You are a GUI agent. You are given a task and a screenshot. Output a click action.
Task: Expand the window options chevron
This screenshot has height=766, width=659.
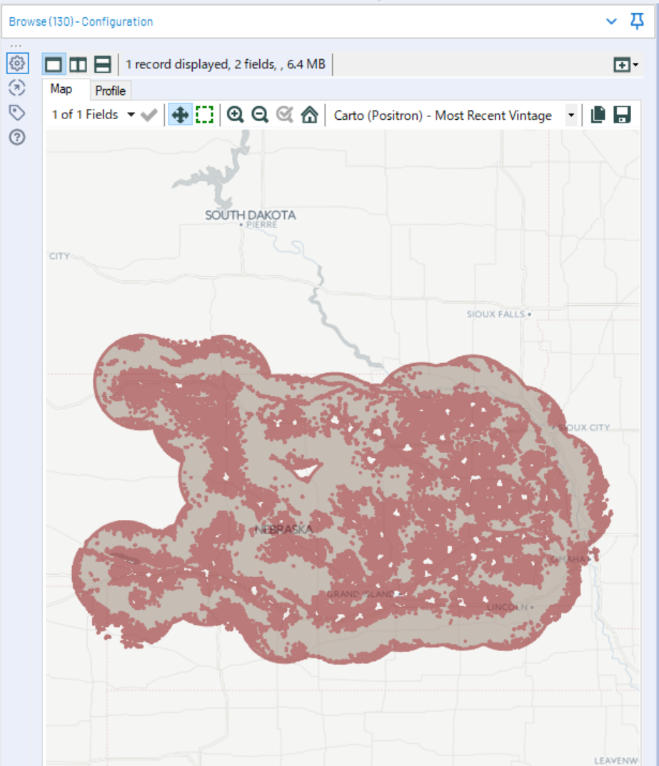coord(611,21)
